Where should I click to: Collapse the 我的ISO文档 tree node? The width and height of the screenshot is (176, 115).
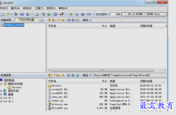[1, 84]
